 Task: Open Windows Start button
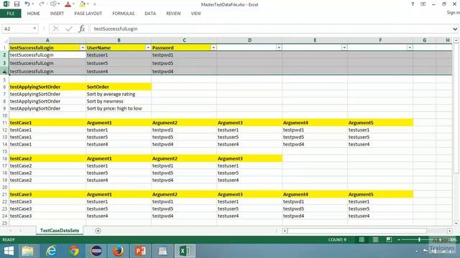coord(9,251)
